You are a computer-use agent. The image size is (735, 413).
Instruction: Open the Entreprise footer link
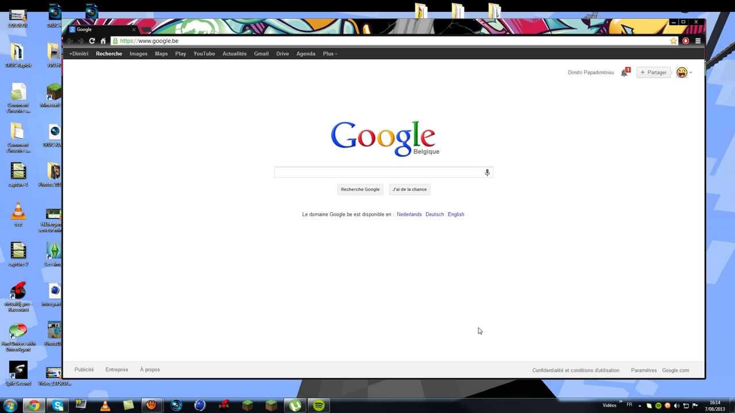click(117, 370)
